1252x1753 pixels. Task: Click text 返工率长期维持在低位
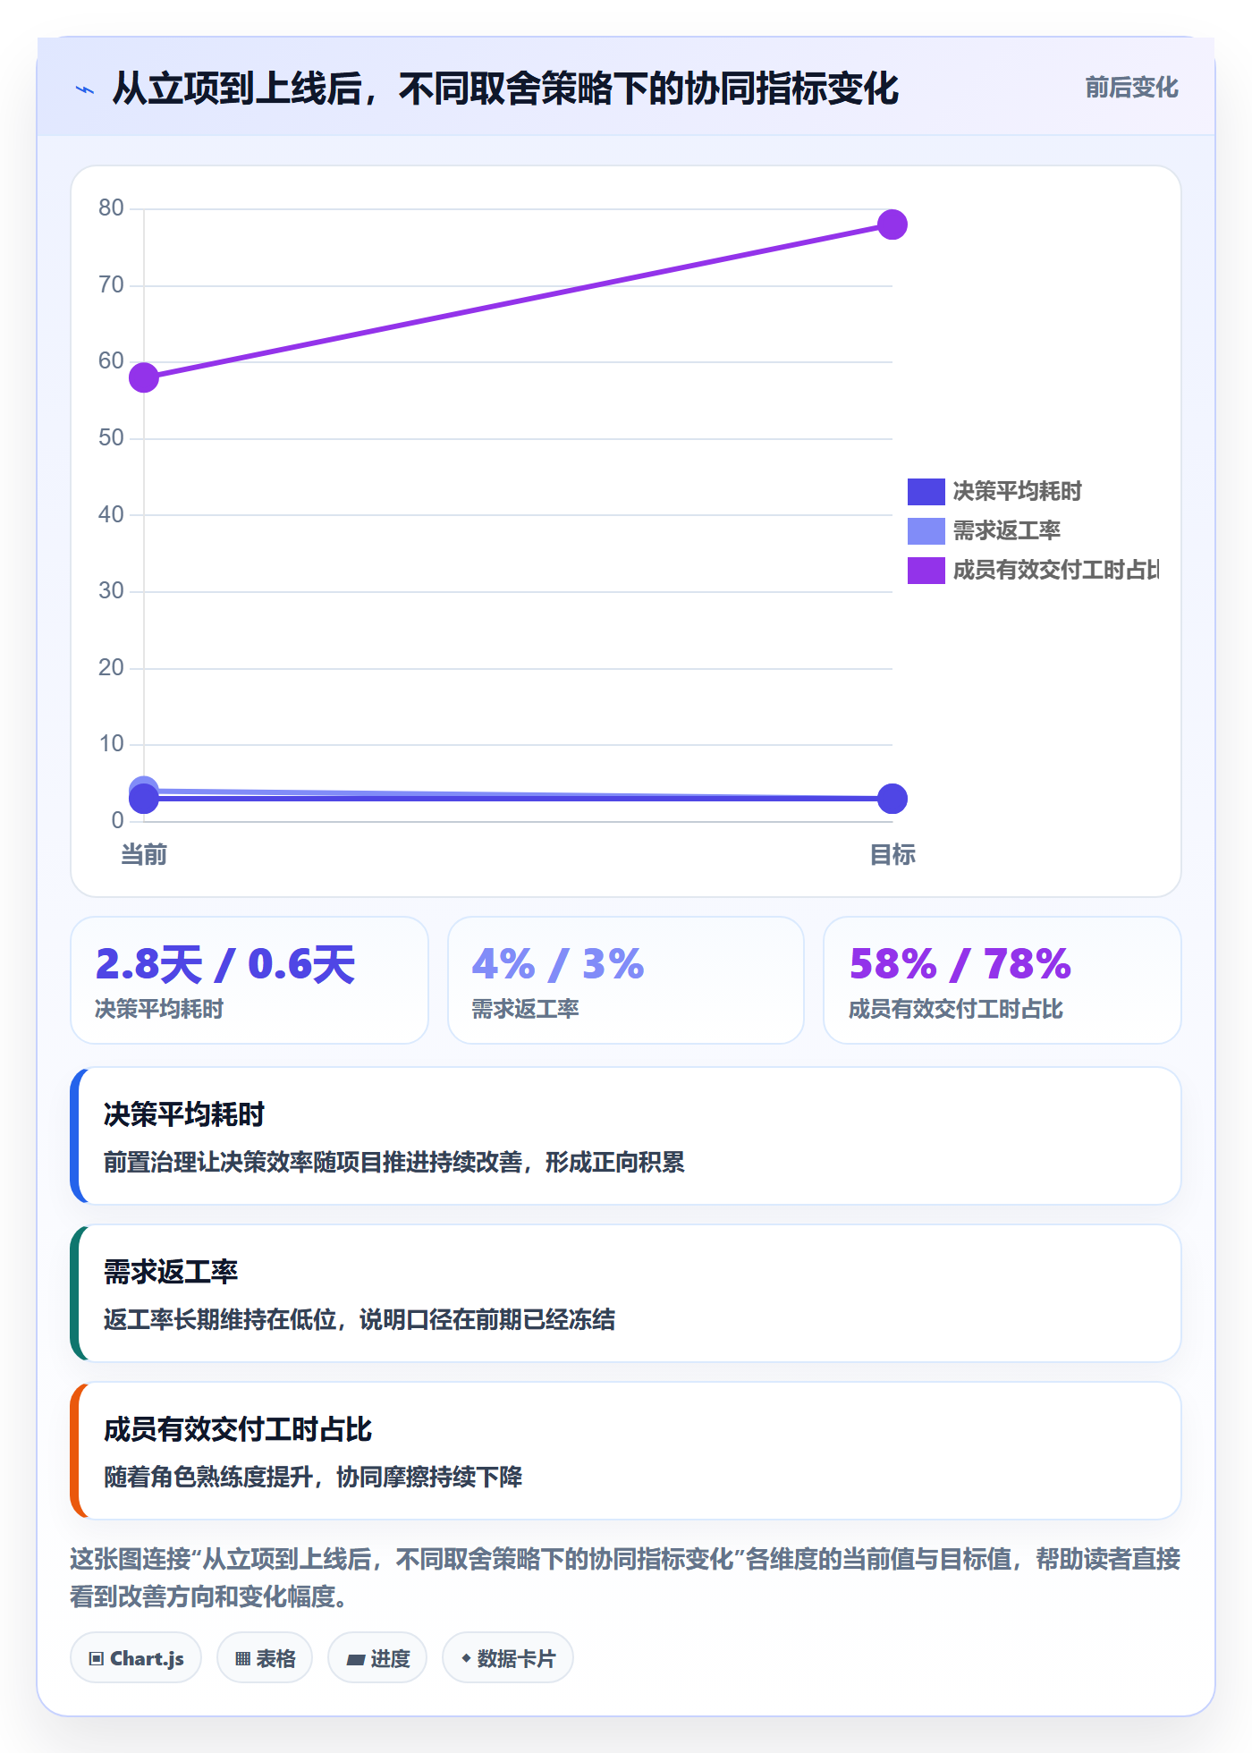coord(220,1320)
